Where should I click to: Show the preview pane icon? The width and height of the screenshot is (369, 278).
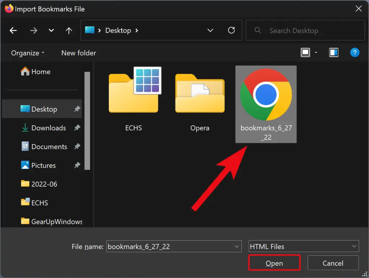click(x=333, y=53)
